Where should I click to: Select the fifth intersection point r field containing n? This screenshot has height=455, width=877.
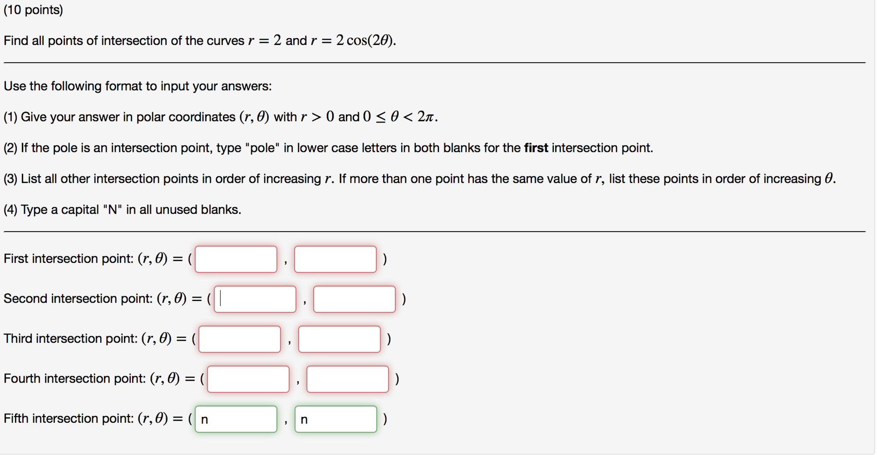236,419
